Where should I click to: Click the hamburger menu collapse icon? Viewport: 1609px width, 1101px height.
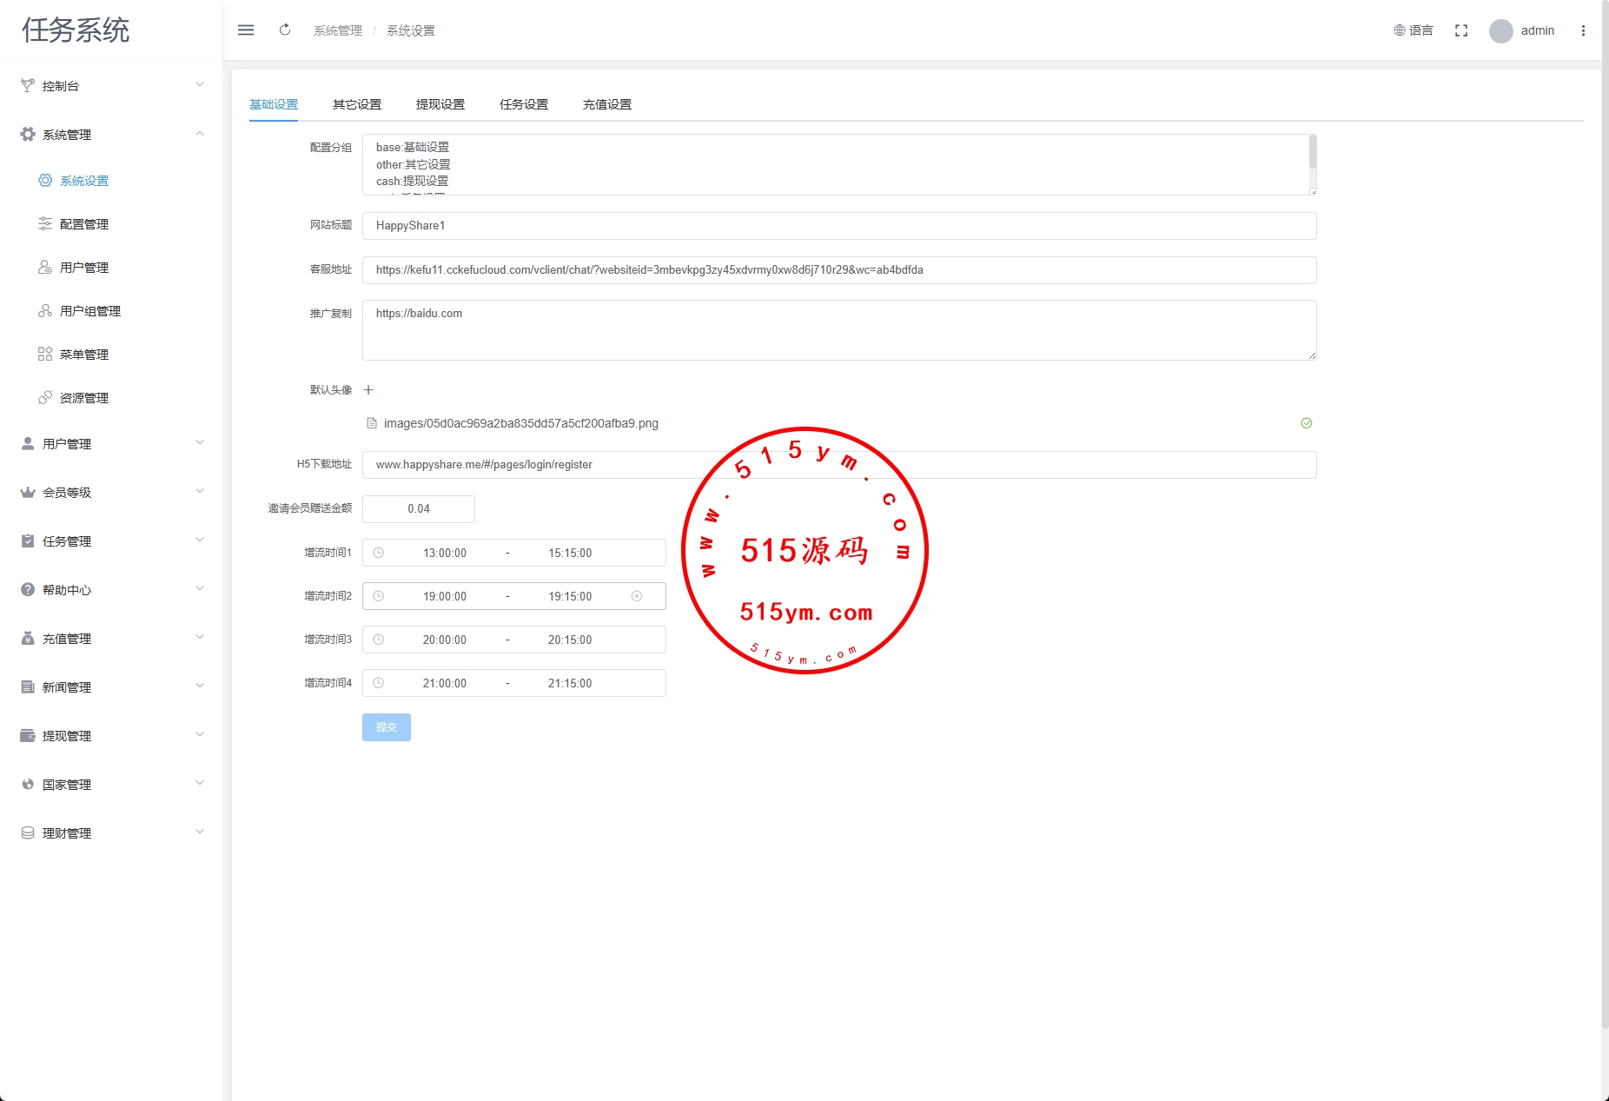point(246,30)
